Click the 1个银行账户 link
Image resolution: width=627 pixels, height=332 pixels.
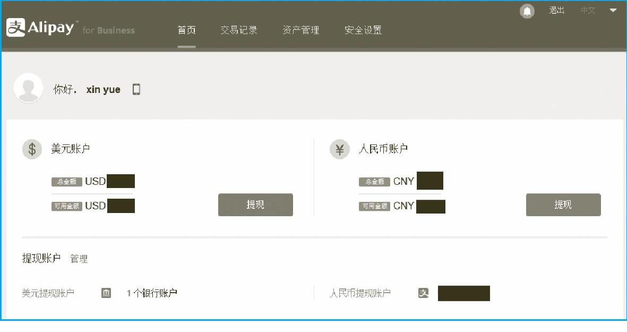coord(152,293)
